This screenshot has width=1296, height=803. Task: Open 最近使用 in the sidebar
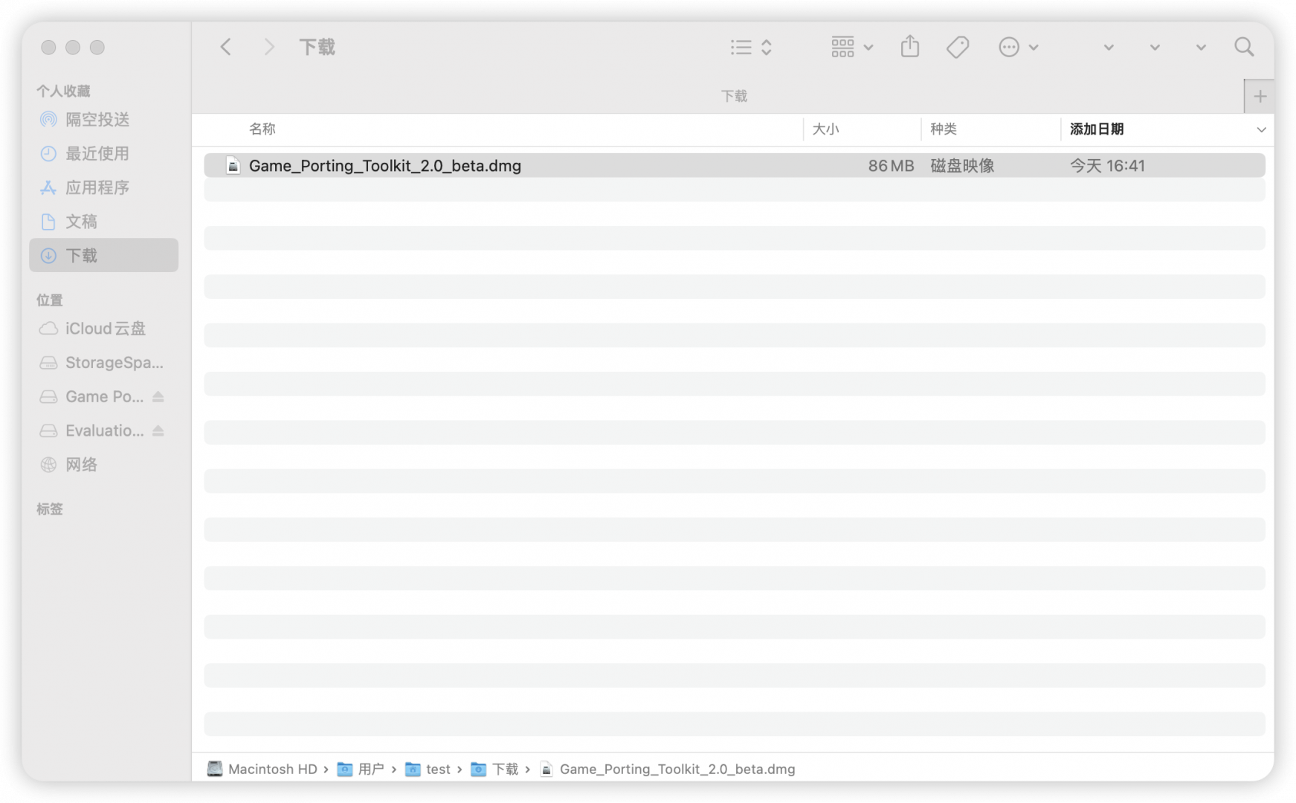tap(103, 153)
